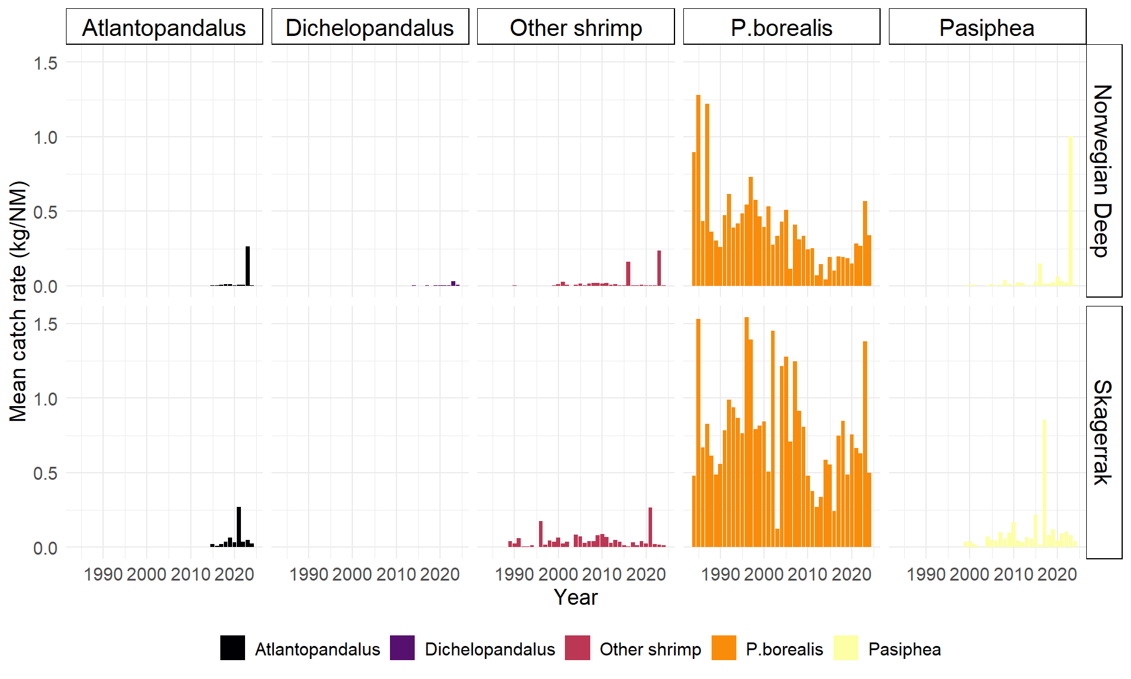Click the purple Dichelopandalus legend swatch

point(402,648)
